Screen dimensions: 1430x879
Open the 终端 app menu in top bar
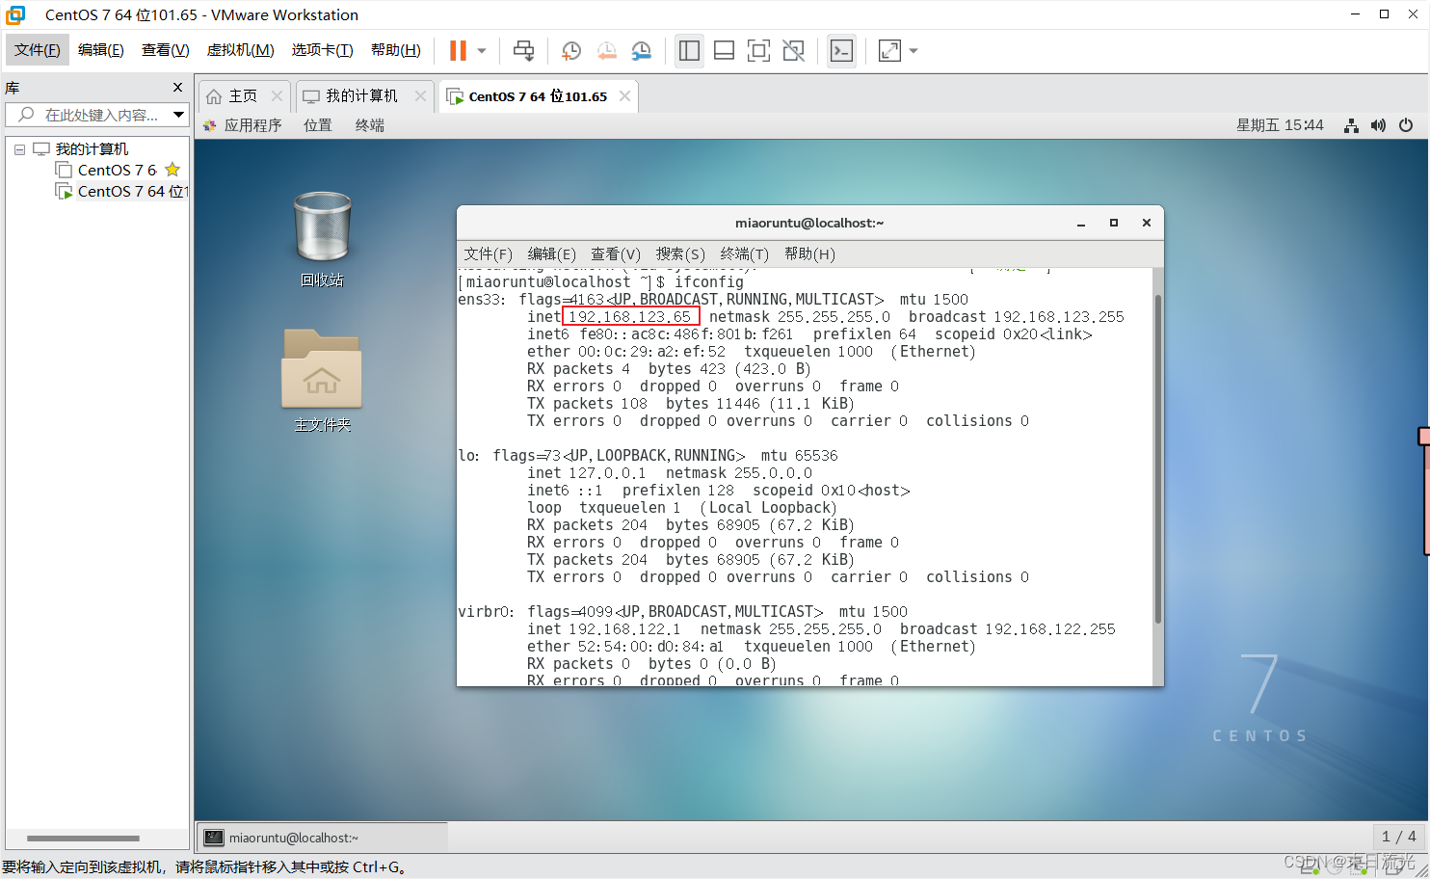[370, 125]
